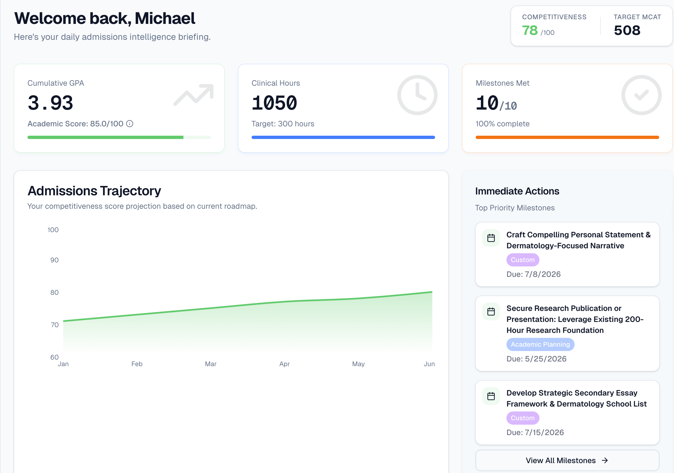The image size is (674, 473).
Task: Click the Clinical Hours value 1050
Action: pyautogui.click(x=274, y=103)
